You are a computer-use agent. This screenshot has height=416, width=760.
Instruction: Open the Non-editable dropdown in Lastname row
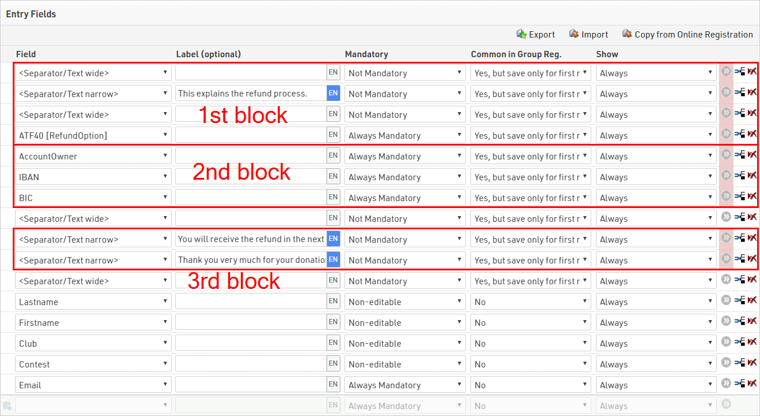pyautogui.click(x=405, y=302)
